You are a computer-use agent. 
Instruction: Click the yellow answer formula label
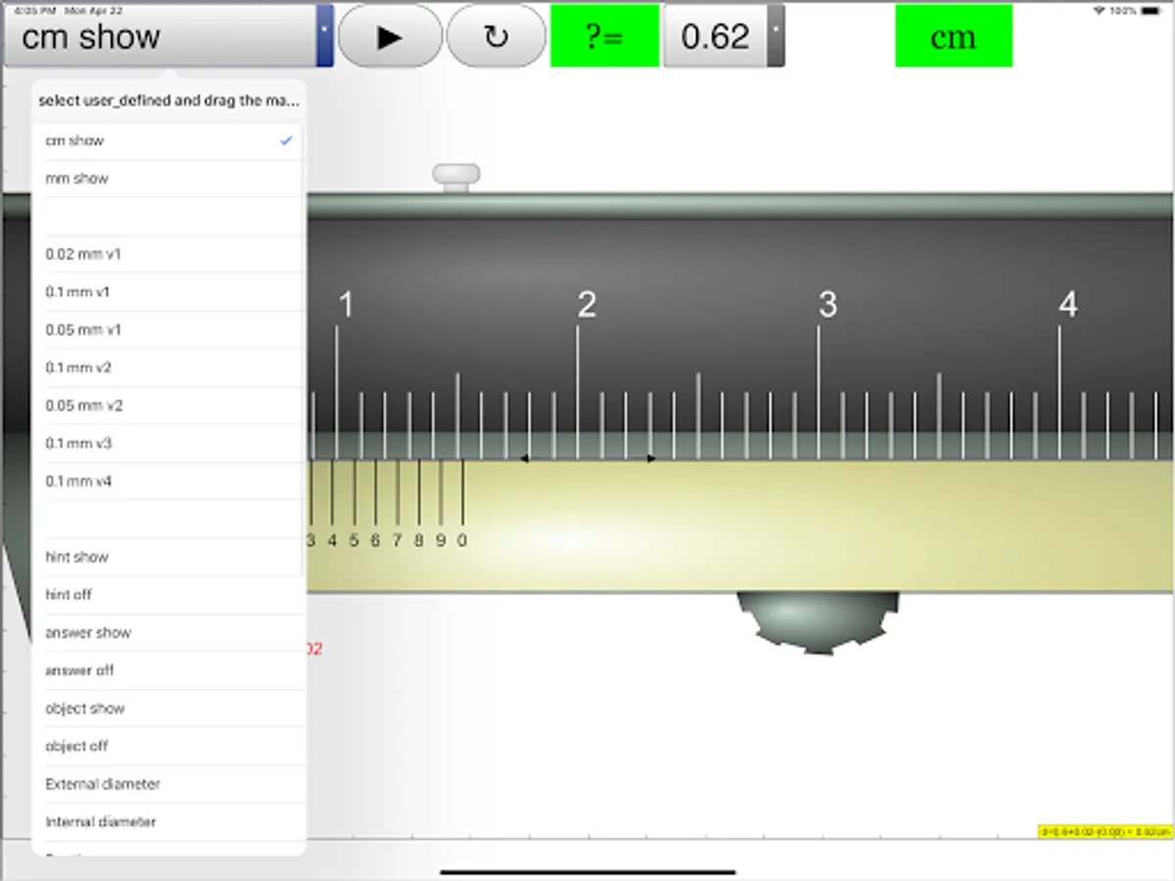(x=1104, y=832)
